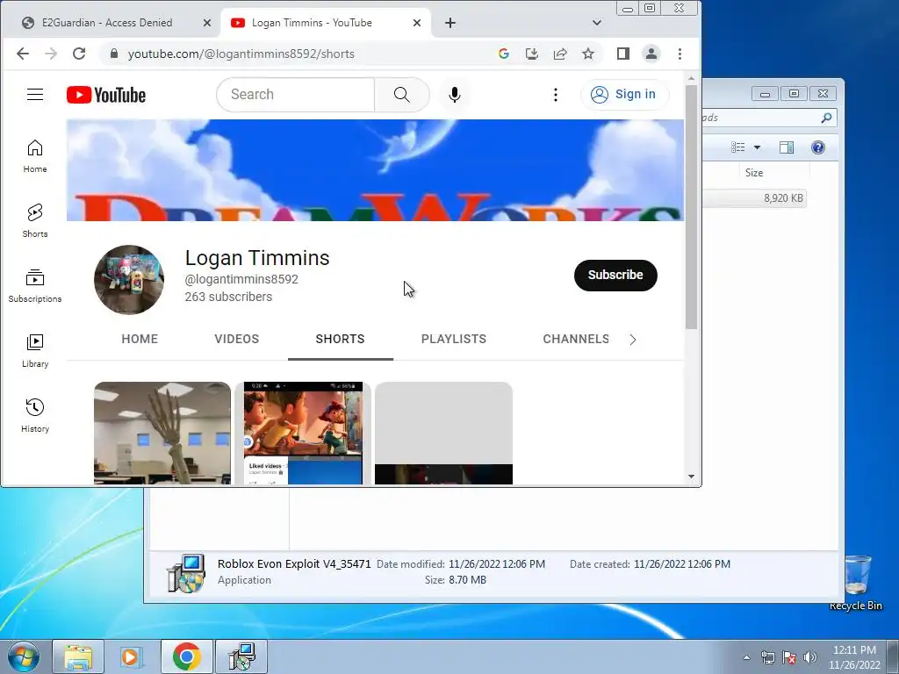The width and height of the screenshot is (899, 674).
Task: Open the third grey short thumbnail
Action: tap(443, 434)
